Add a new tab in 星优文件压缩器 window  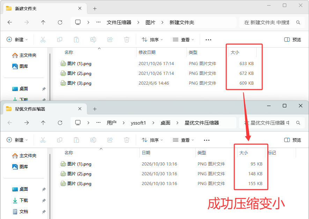(x=95, y=109)
